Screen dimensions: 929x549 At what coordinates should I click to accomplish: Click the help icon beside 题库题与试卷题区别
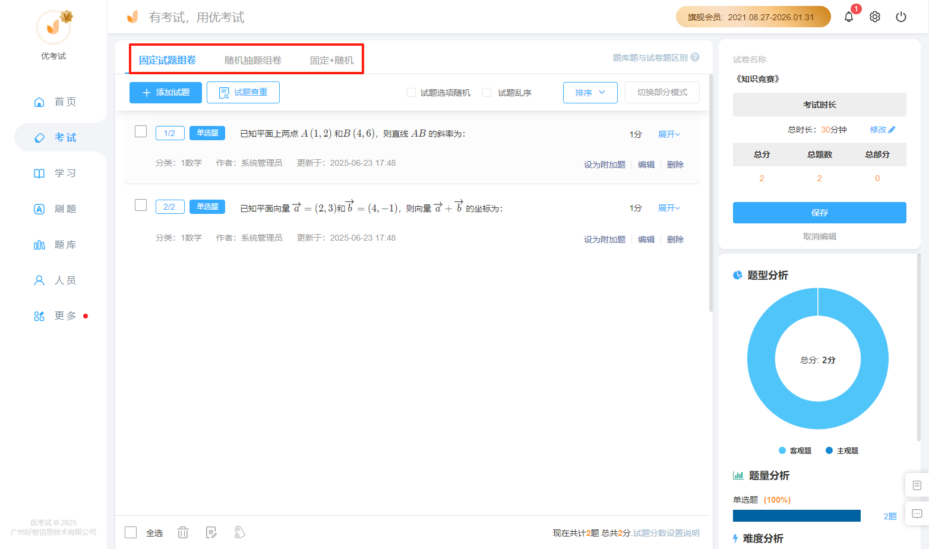(695, 58)
